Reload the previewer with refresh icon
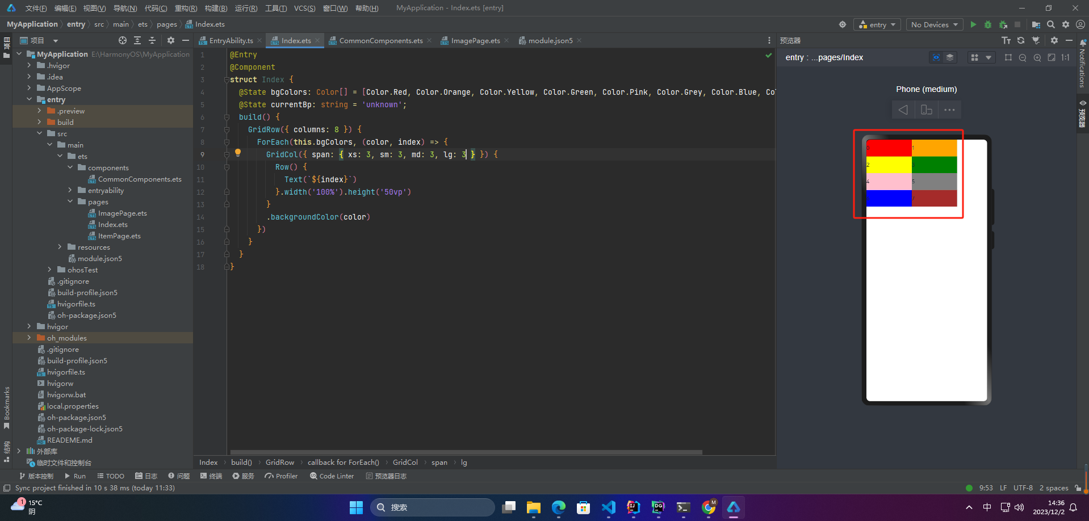The width and height of the screenshot is (1089, 521). click(1021, 40)
